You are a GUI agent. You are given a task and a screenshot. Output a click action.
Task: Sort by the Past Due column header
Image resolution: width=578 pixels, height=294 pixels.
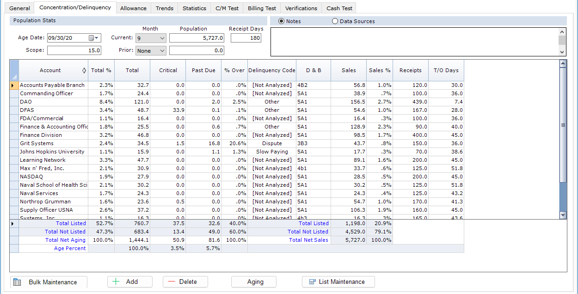(x=203, y=70)
